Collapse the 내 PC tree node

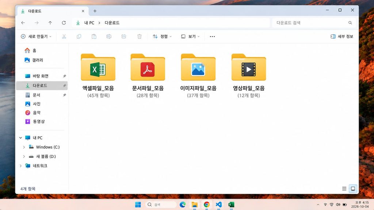pyautogui.click(x=20, y=137)
